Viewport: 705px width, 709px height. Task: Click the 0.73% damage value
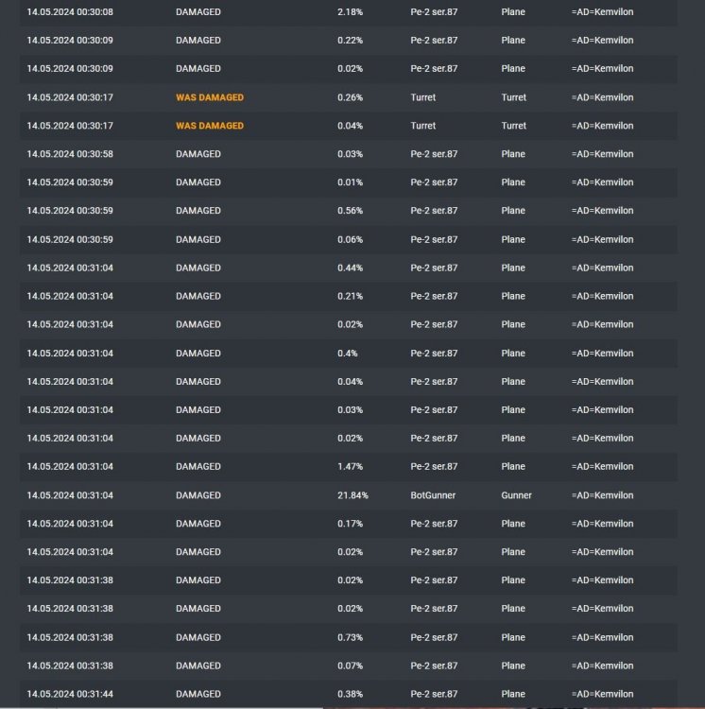tap(350, 638)
